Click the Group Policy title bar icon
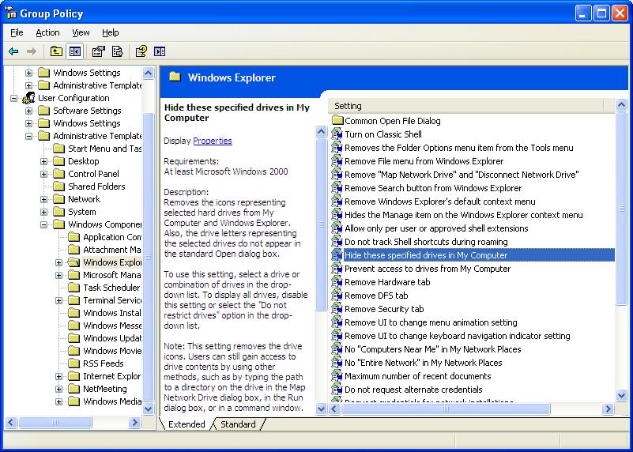Viewport: 633px width, 452px height. pyautogui.click(x=10, y=13)
